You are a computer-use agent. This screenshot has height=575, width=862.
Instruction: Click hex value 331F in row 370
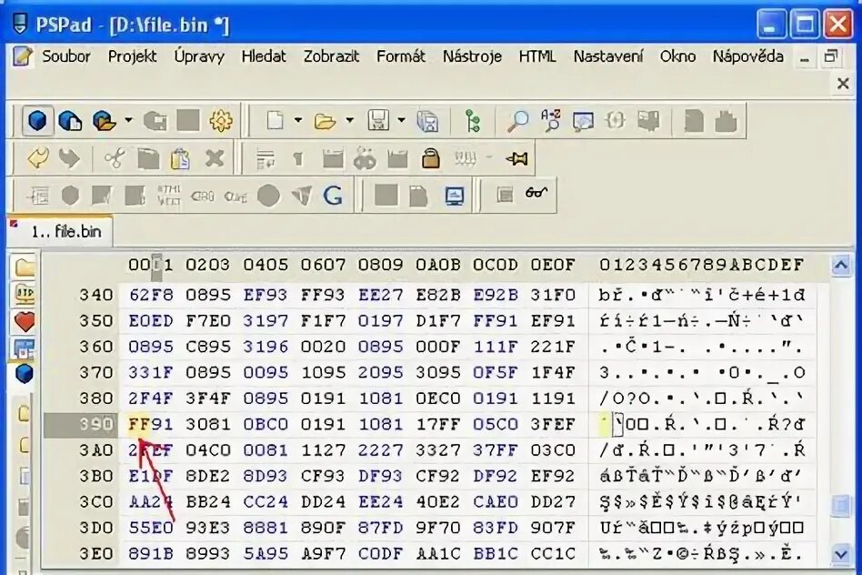coord(151,372)
